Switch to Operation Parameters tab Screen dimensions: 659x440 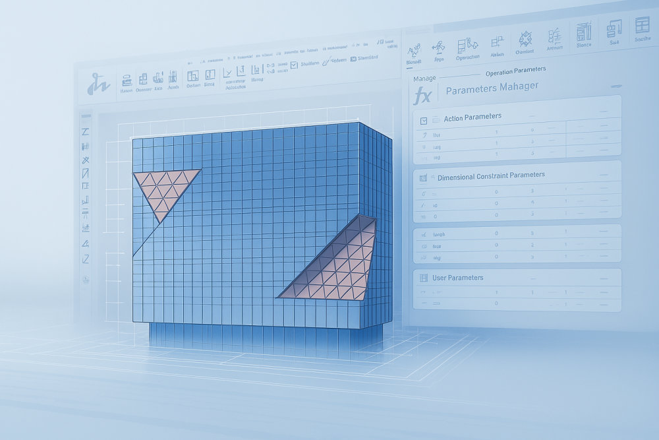click(x=515, y=71)
